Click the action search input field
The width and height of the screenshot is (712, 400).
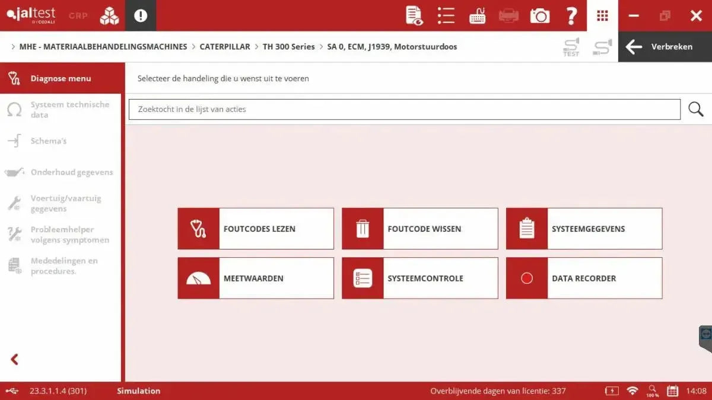pos(405,109)
